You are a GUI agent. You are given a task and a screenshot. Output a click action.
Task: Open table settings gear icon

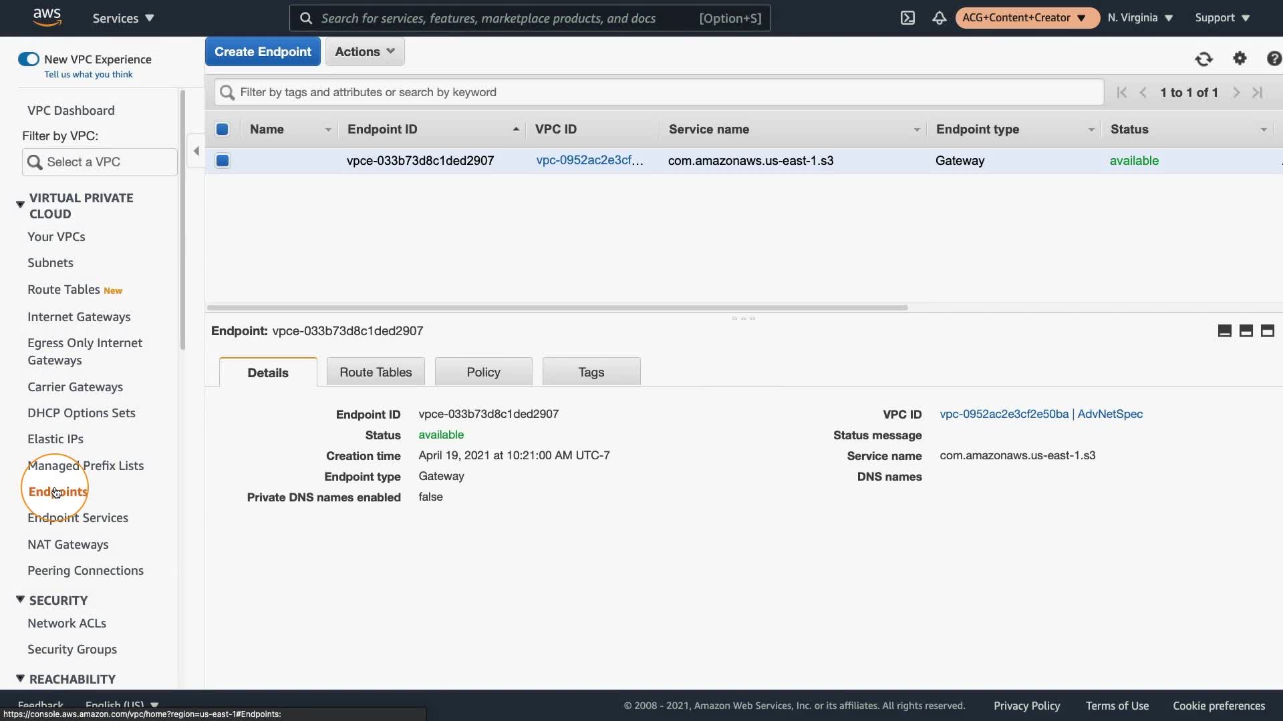tap(1240, 59)
